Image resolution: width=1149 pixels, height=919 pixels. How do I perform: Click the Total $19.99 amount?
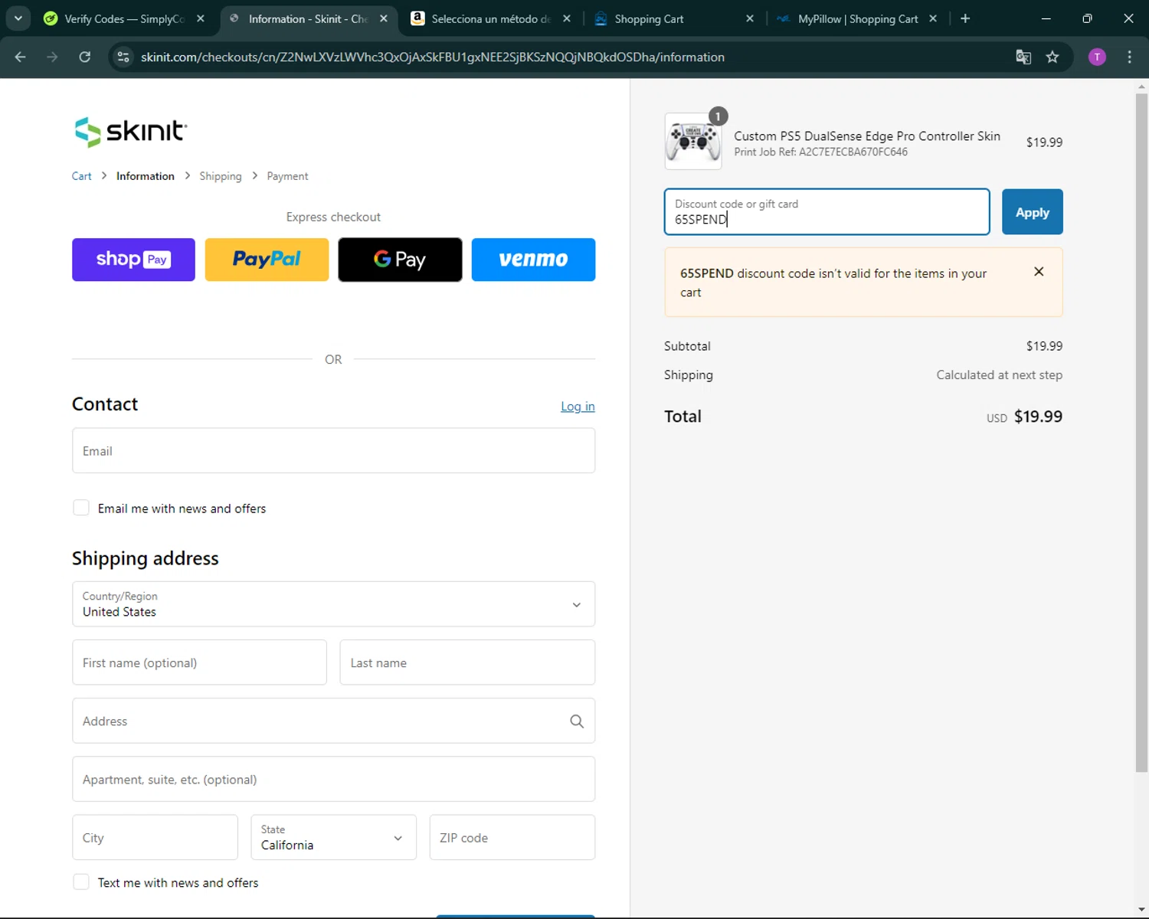(1038, 417)
